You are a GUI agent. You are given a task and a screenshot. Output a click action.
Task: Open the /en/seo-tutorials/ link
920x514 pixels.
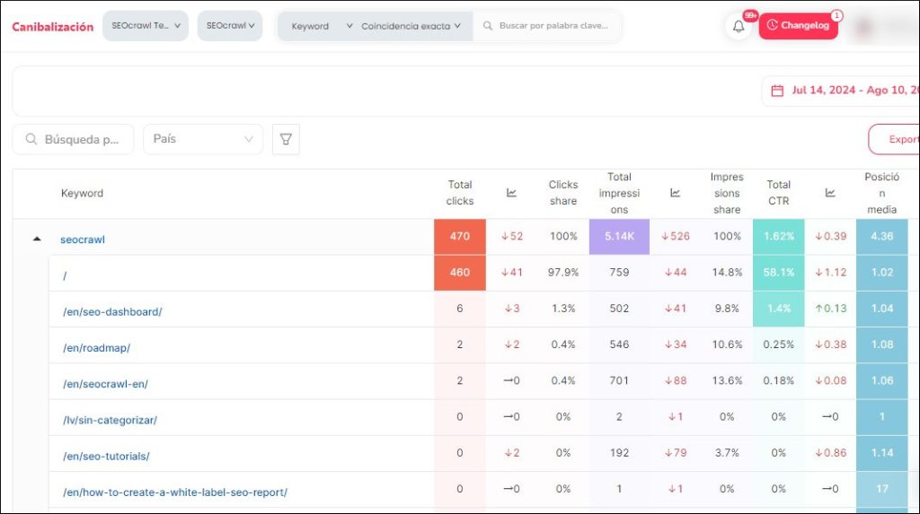pos(106,456)
